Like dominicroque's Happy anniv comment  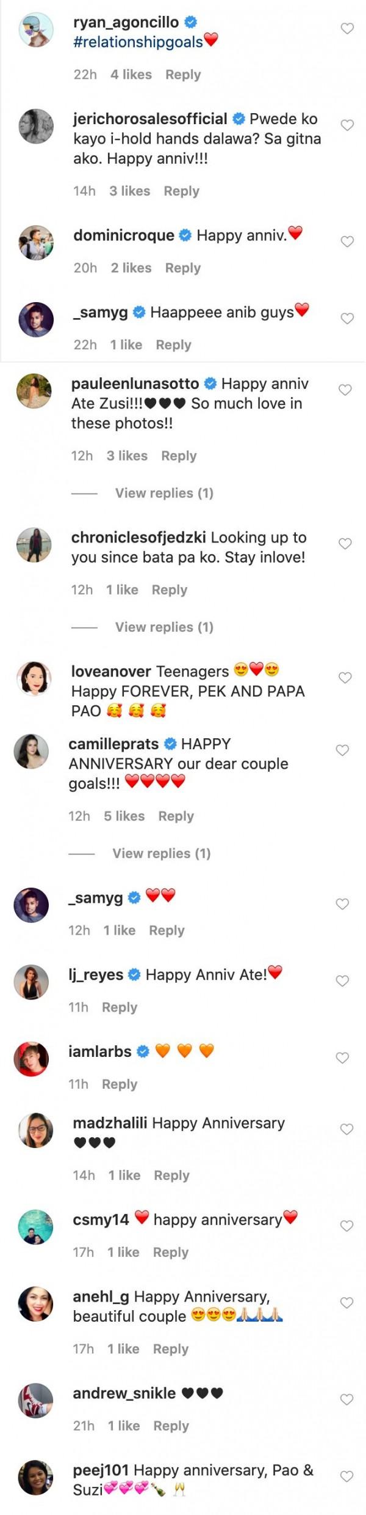click(347, 242)
